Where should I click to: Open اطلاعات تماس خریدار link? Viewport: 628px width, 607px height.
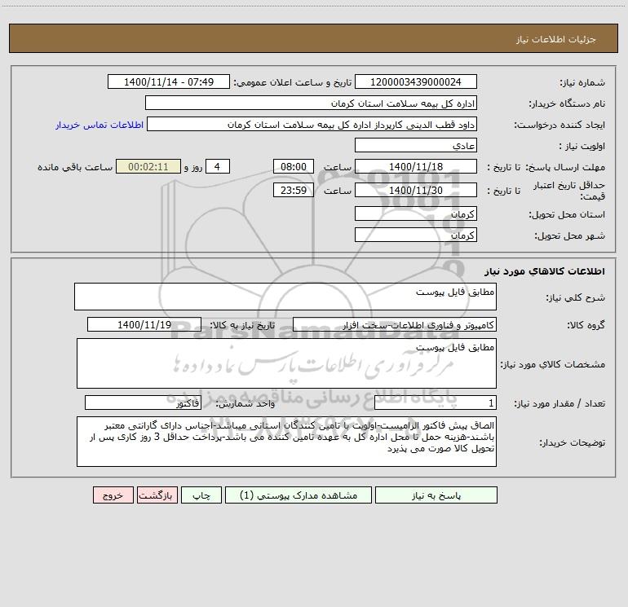(x=100, y=125)
